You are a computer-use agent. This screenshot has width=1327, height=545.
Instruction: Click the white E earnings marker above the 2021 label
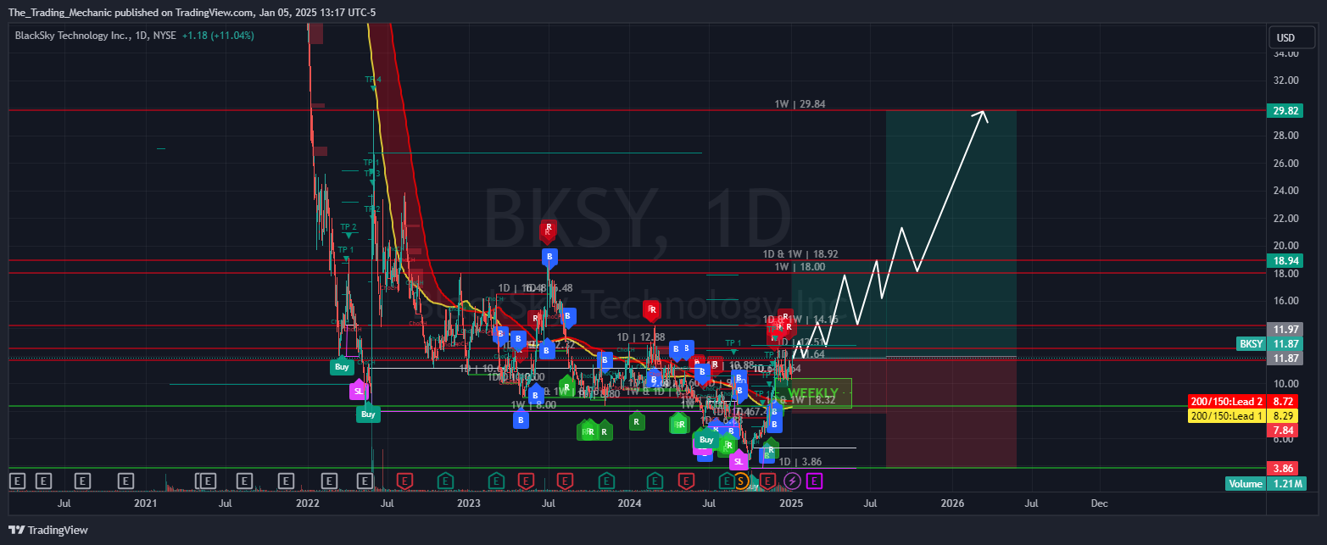pos(125,481)
